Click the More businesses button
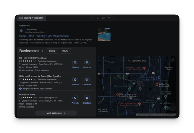 [x=56, y=113]
